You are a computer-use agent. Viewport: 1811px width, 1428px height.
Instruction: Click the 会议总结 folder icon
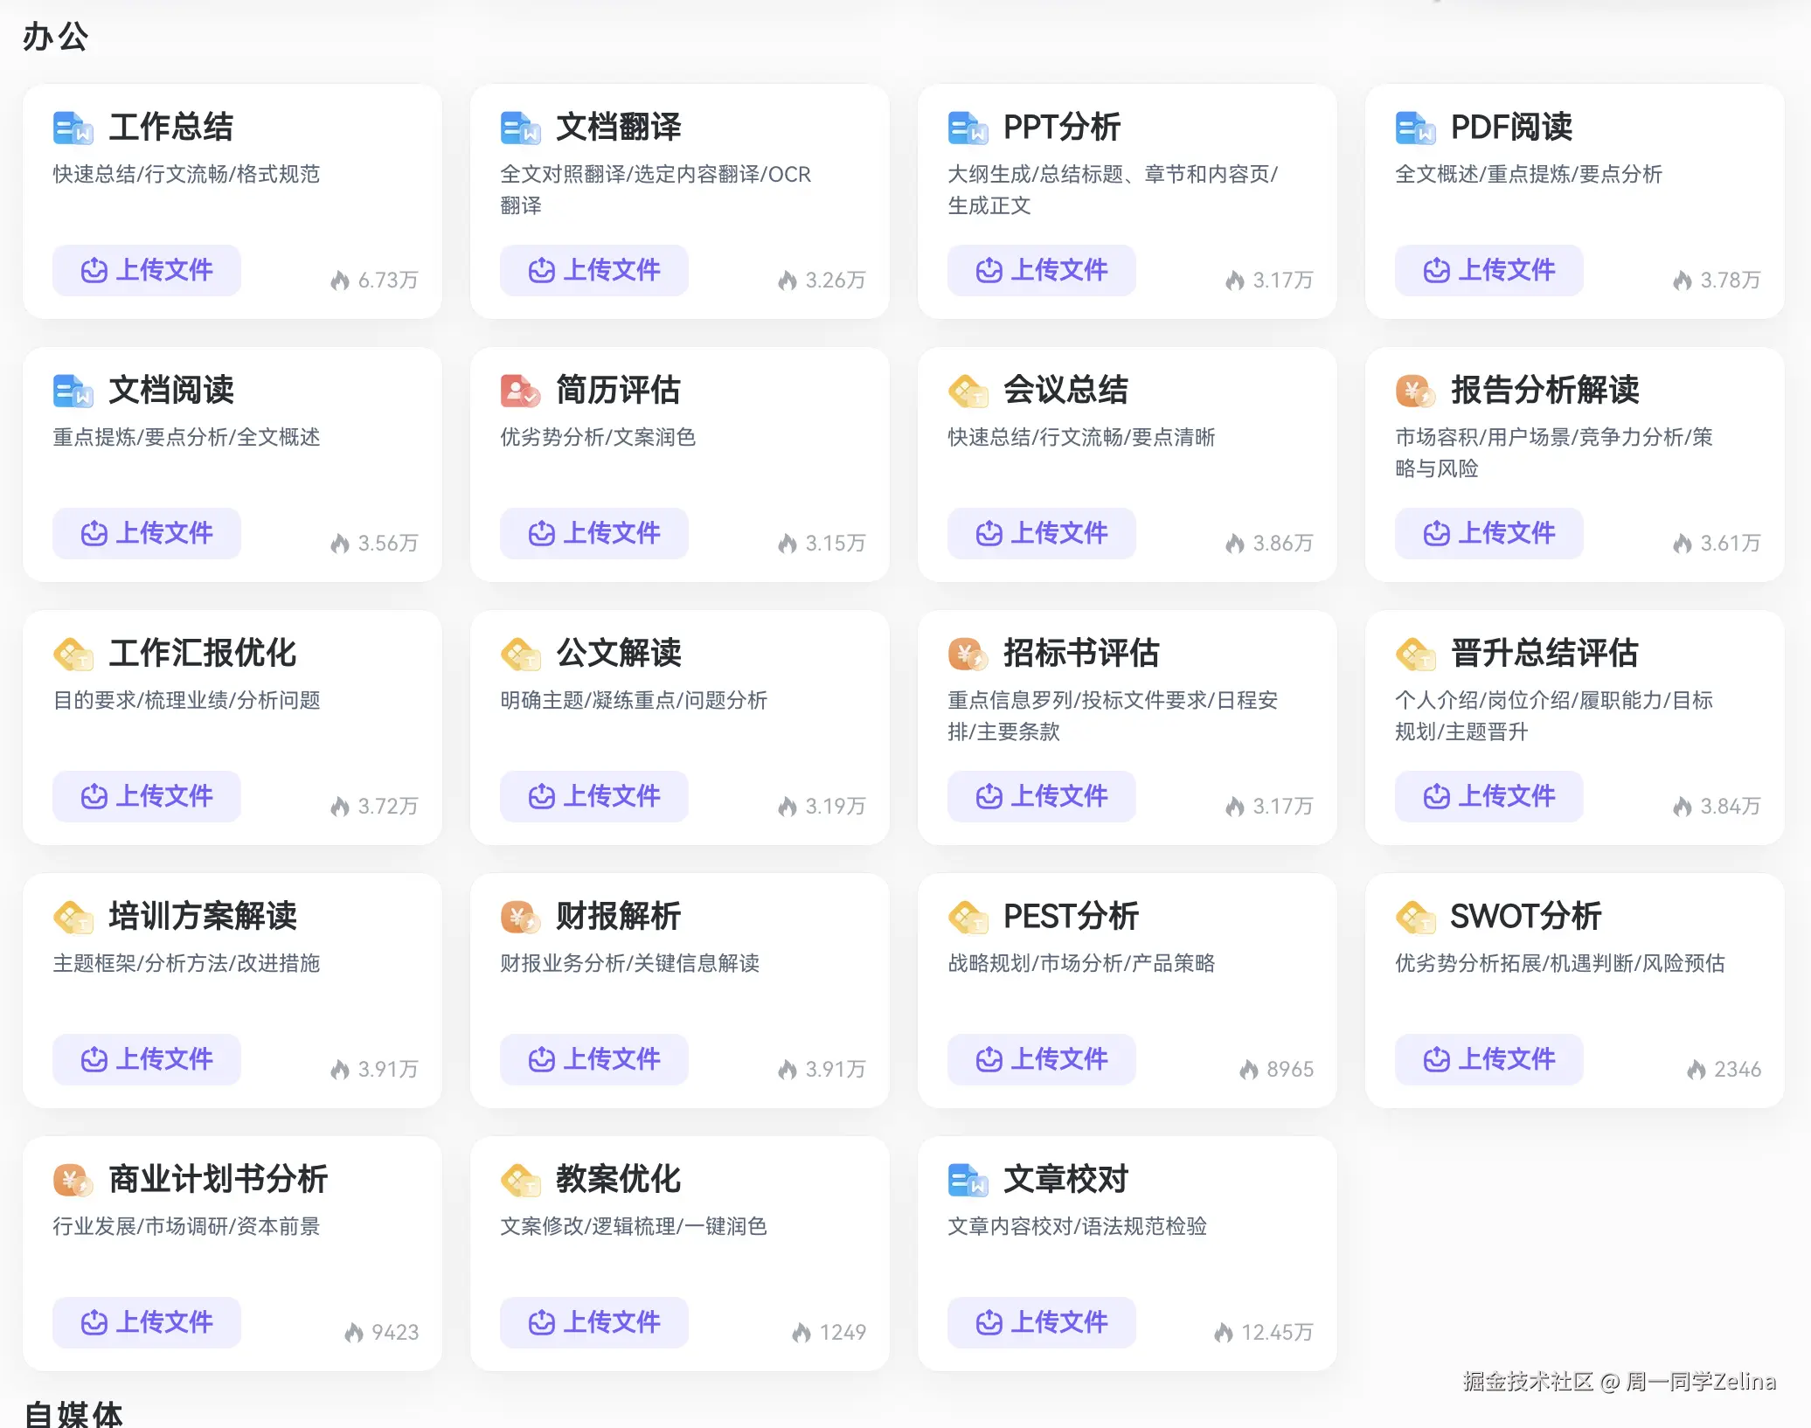pyautogui.click(x=968, y=391)
